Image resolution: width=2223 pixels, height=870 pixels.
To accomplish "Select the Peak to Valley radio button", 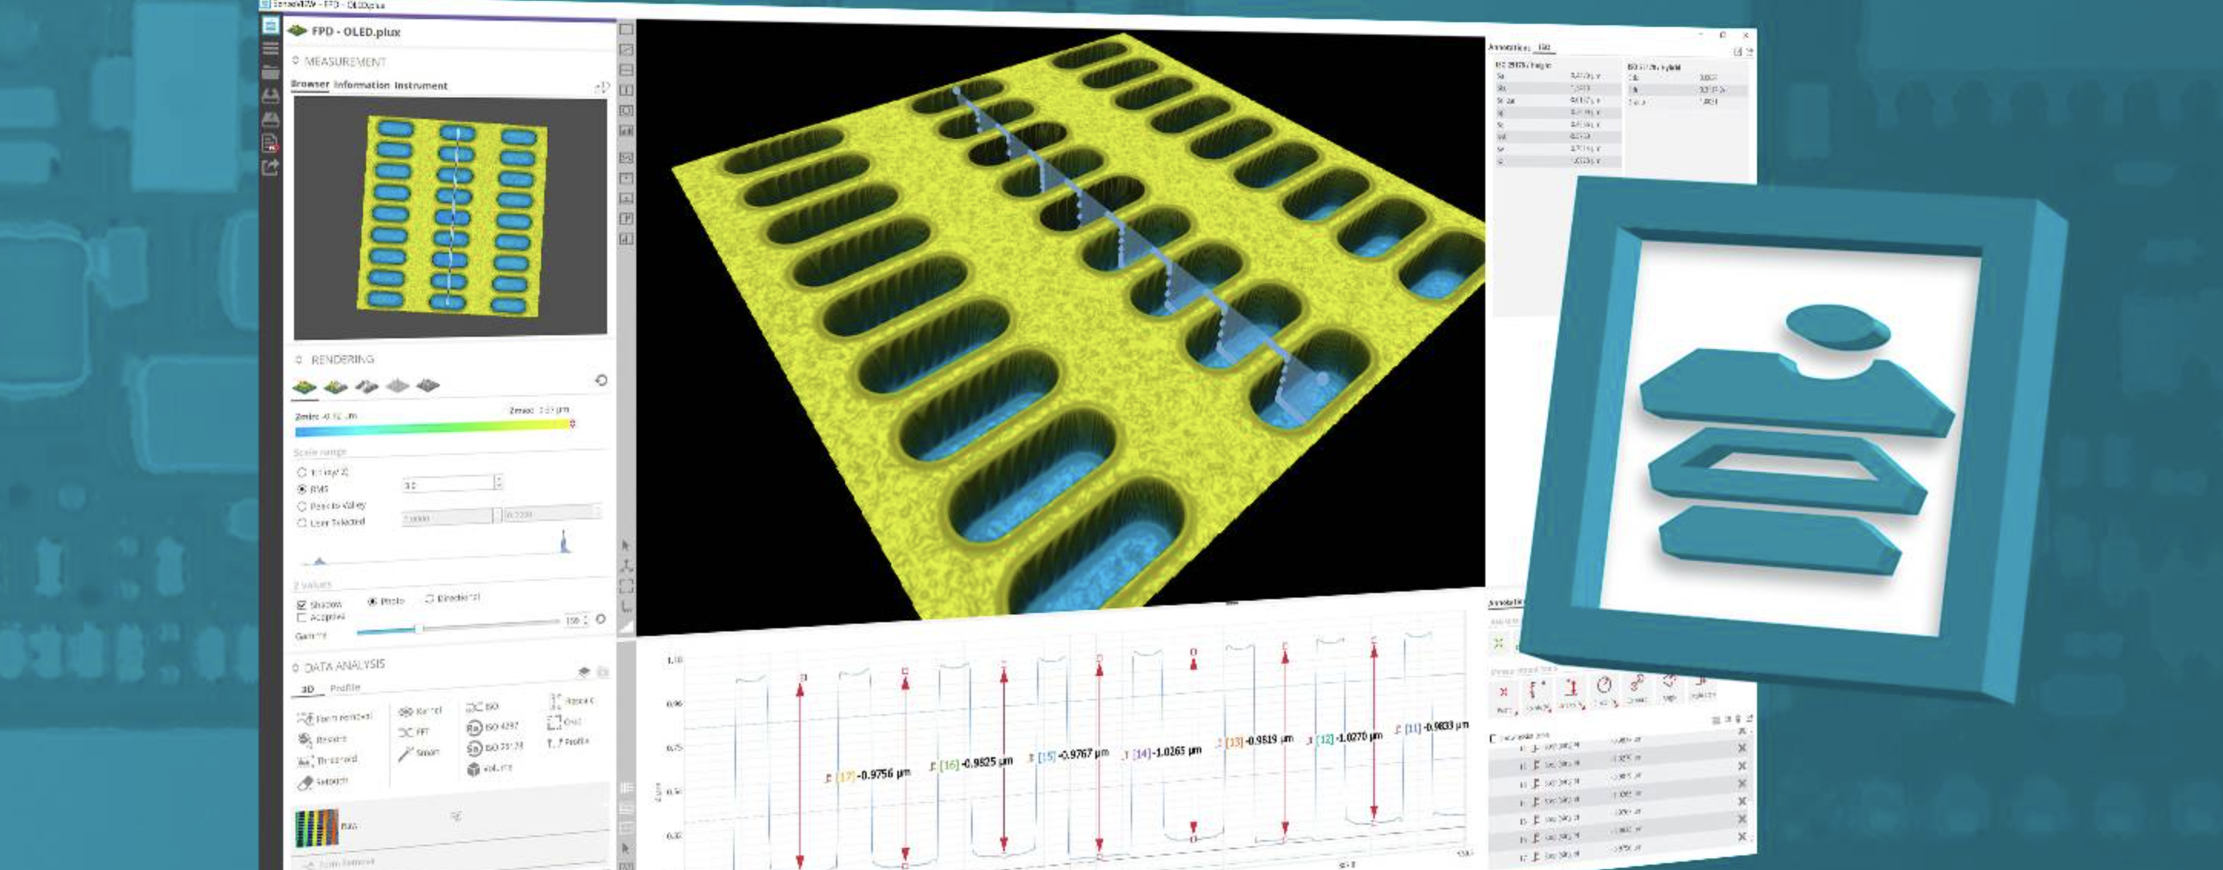I will (302, 506).
